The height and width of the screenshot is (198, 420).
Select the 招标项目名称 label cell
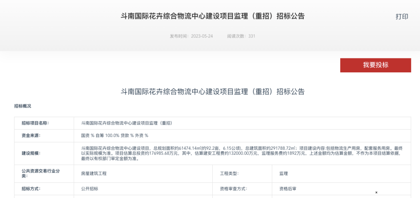pyautogui.click(x=35, y=123)
